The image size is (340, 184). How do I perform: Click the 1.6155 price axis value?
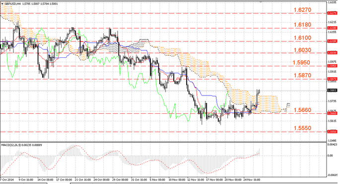pyautogui.click(x=332, y=32)
